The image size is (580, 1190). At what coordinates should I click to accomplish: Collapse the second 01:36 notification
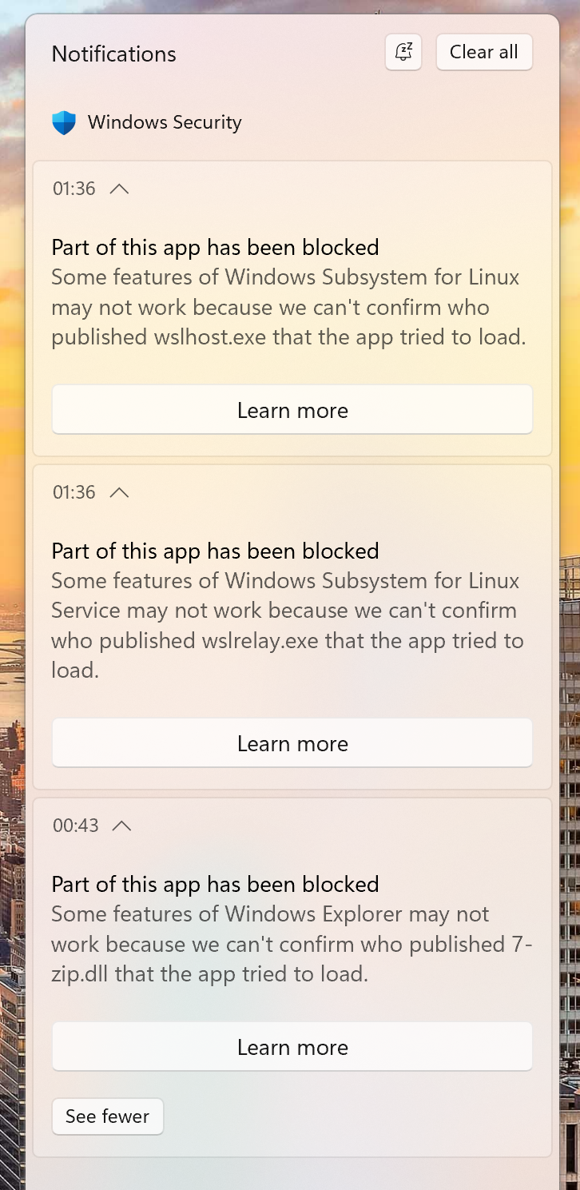[x=119, y=492]
